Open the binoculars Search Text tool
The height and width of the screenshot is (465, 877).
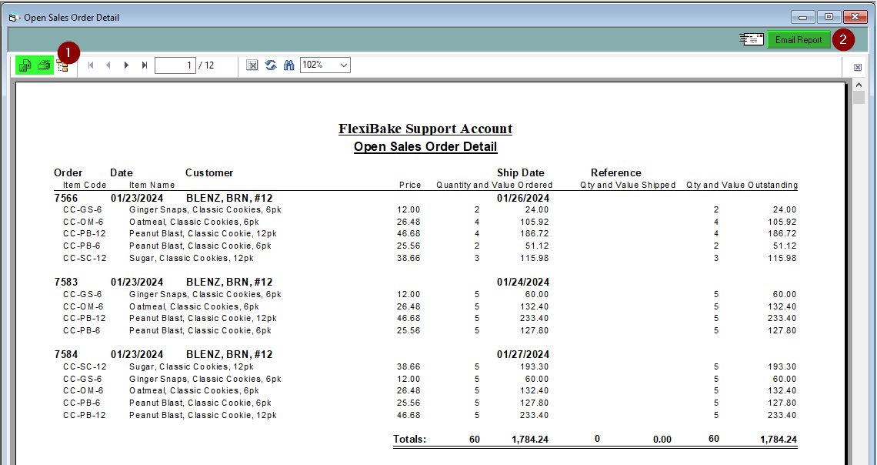[x=288, y=65]
